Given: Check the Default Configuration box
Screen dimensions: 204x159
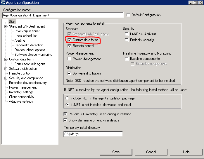Looking at the screenshot, I should [x=128, y=15].
